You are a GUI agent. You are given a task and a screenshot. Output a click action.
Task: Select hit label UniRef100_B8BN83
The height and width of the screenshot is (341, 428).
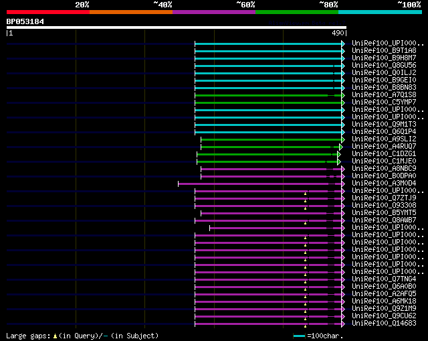pos(384,88)
